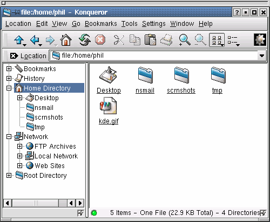Screen dimensions: 270x222
Task: Open the kde.gif file icon
Action: click(109, 106)
